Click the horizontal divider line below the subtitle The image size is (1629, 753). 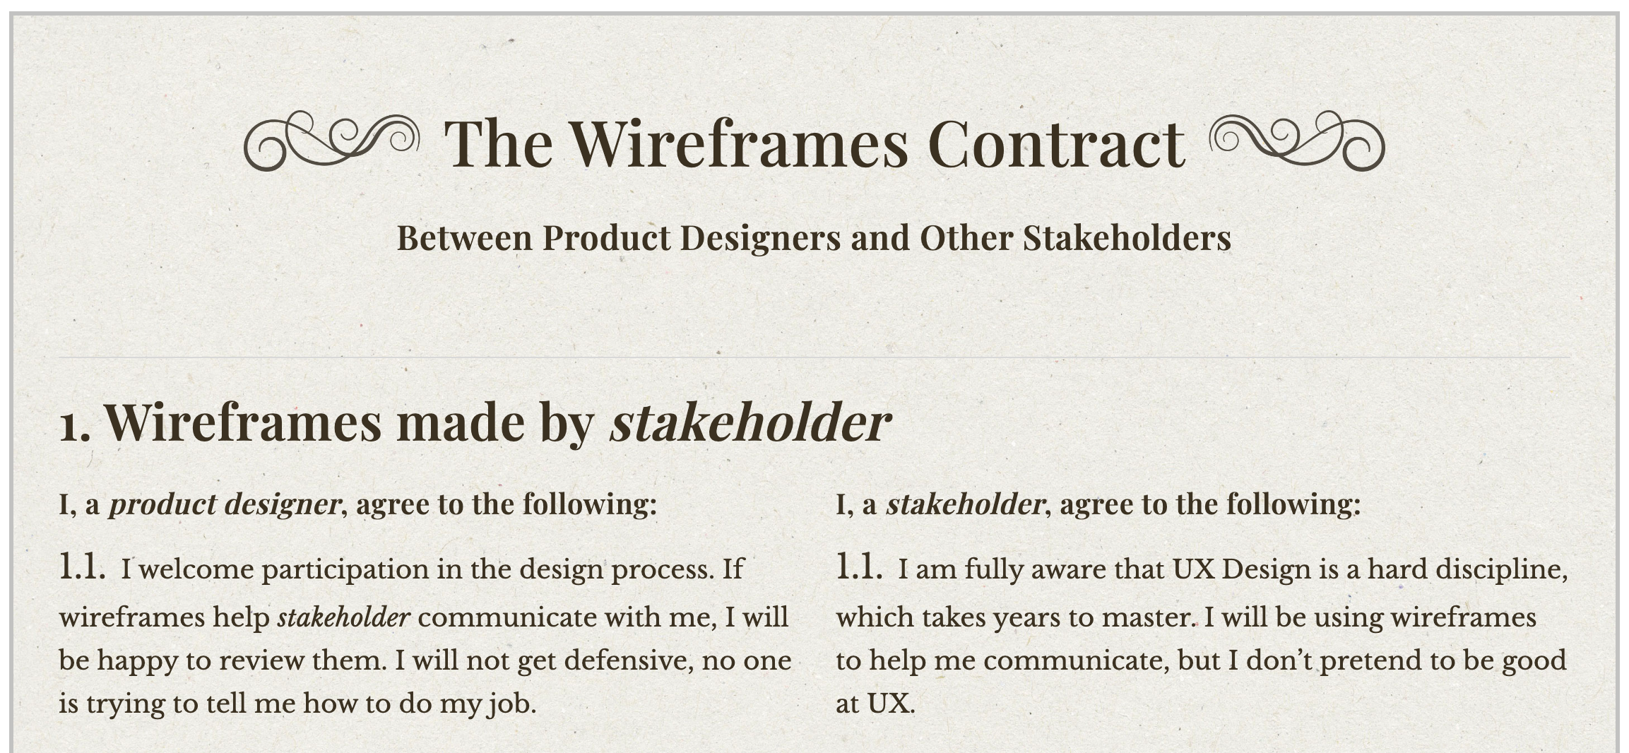click(814, 358)
